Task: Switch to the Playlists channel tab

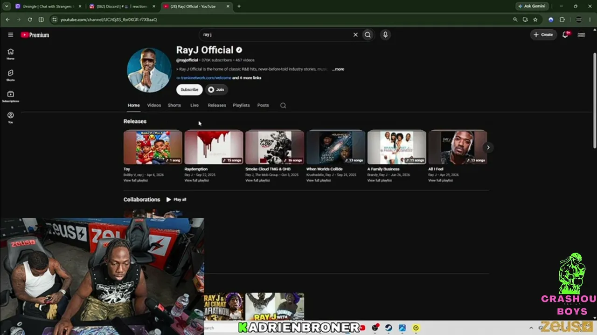Action: (x=241, y=105)
